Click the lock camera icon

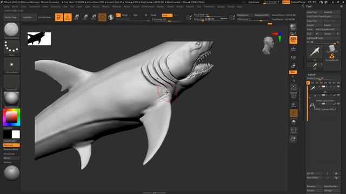[293, 66]
